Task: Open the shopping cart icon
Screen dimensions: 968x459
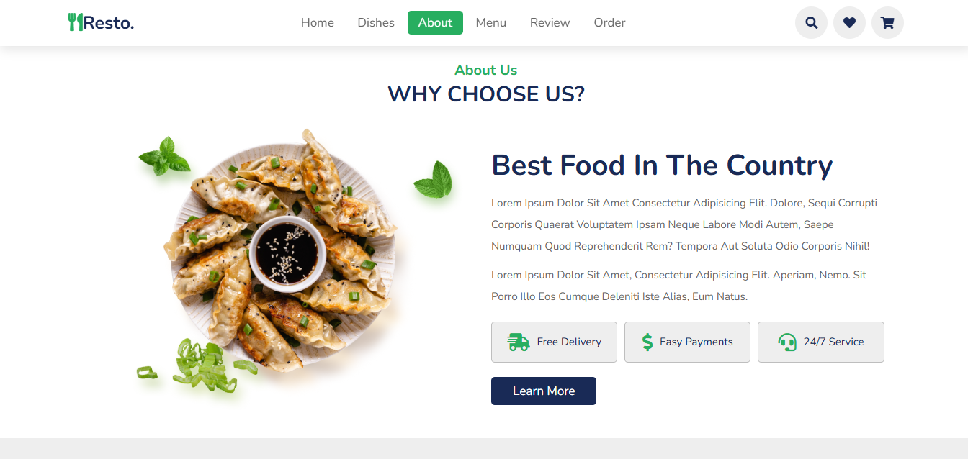Action: tap(887, 22)
